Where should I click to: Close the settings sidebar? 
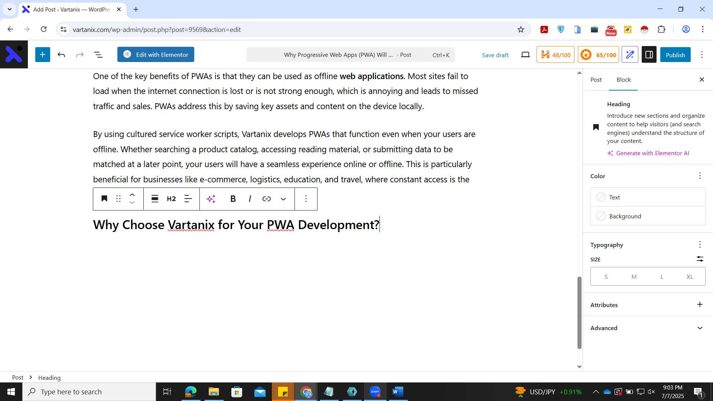point(702,79)
